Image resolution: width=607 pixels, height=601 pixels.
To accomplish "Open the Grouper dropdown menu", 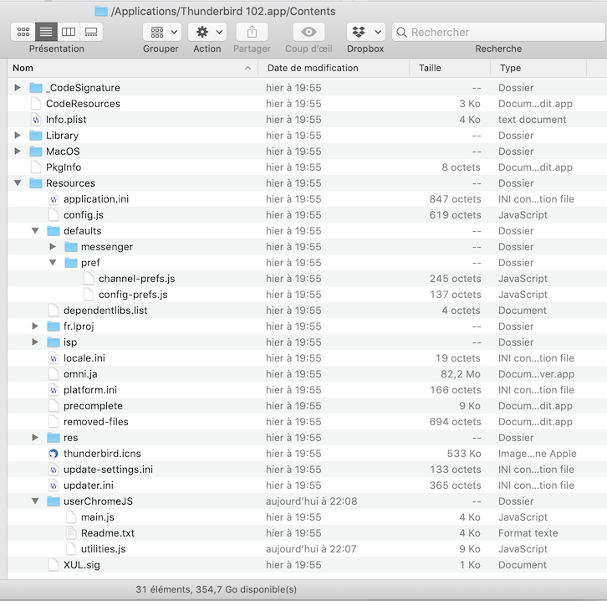I will pos(161,32).
